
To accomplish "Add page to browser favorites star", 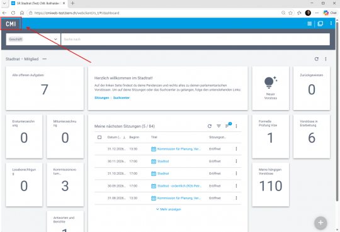I will (x=290, y=13).
